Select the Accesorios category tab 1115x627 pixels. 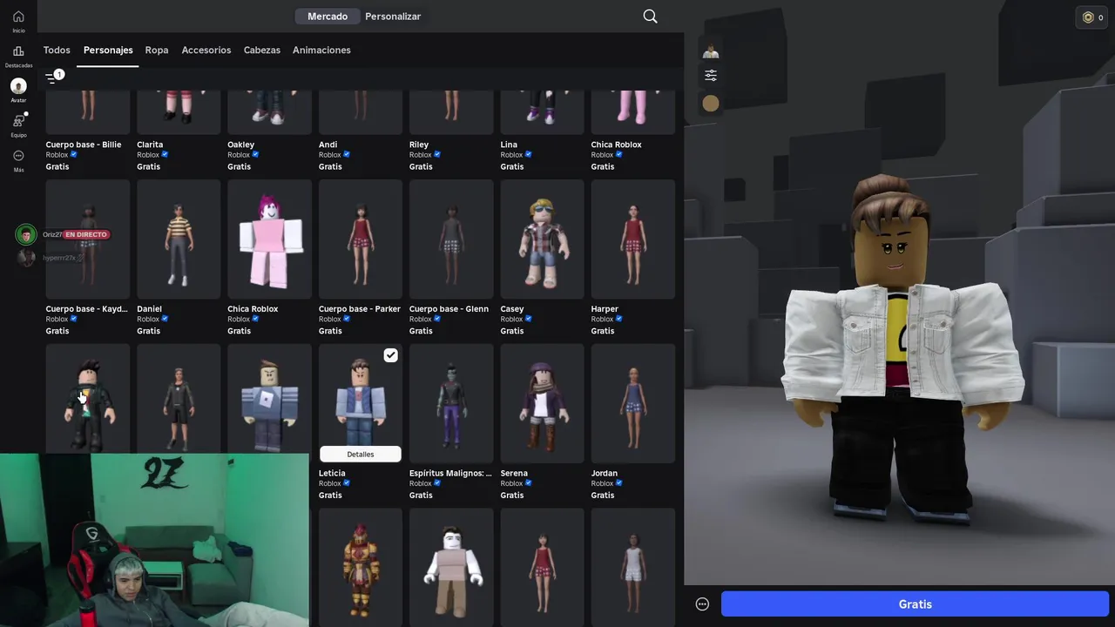pyautogui.click(x=206, y=51)
